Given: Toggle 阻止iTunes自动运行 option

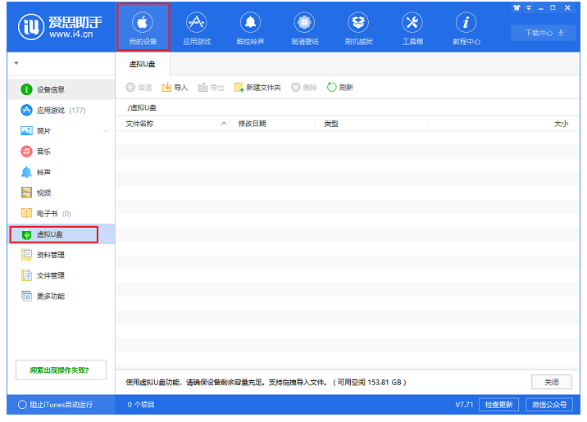Looking at the screenshot, I should [x=54, y=405].
